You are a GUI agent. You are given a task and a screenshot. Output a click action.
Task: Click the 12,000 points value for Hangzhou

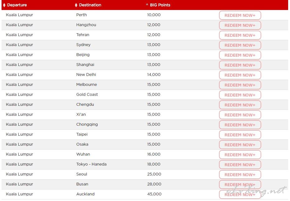pyautogui.click(x=154, y=25)
